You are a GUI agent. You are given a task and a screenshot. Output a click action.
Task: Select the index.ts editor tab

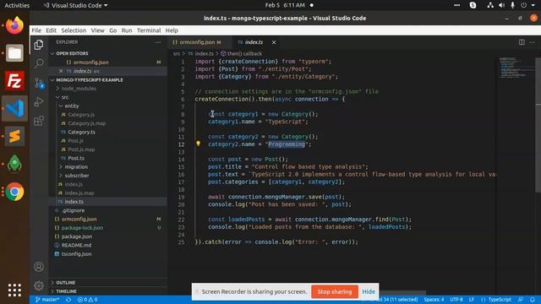254,42
